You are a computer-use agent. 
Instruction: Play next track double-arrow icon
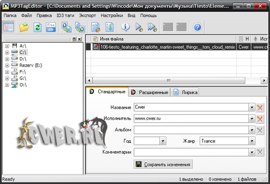152,27
